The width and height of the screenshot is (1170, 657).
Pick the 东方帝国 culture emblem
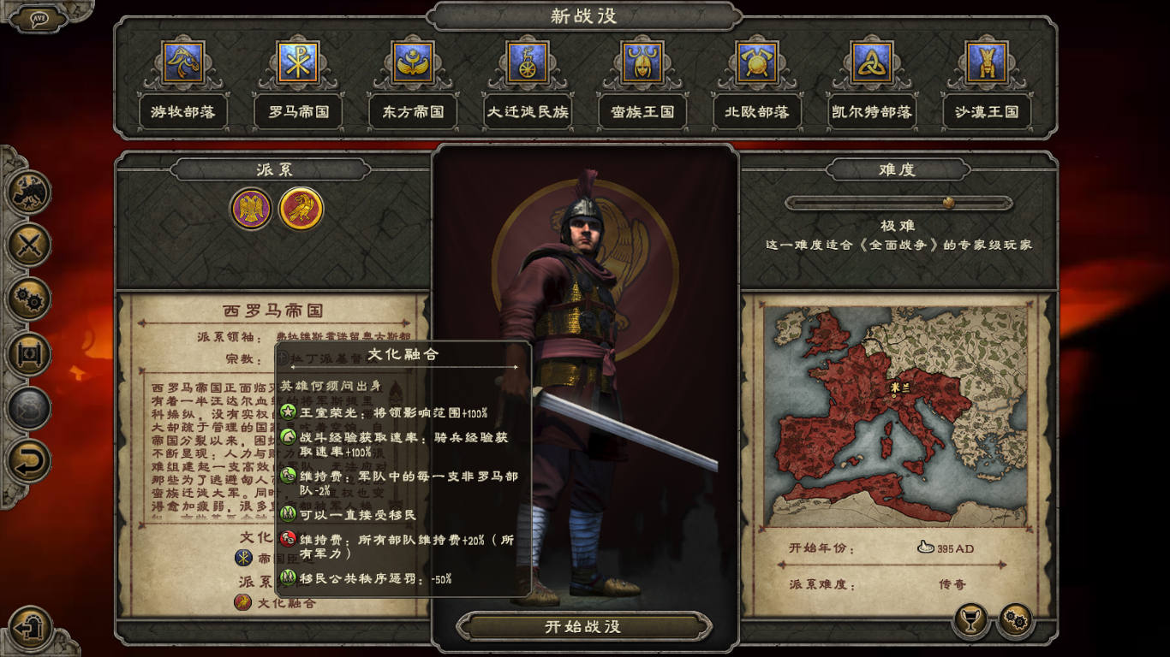coord(413,62)
